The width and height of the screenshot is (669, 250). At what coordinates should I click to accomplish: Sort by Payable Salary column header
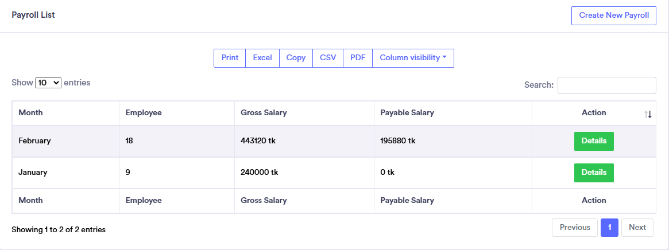click(407, 113)
